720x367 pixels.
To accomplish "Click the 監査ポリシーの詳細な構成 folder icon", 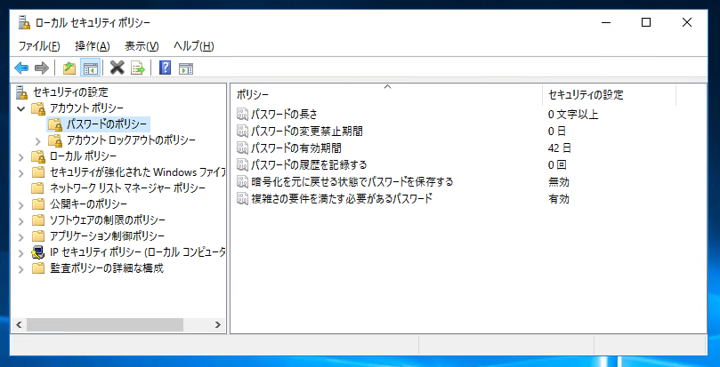I will pyautogui.click(x=37, y=267).
